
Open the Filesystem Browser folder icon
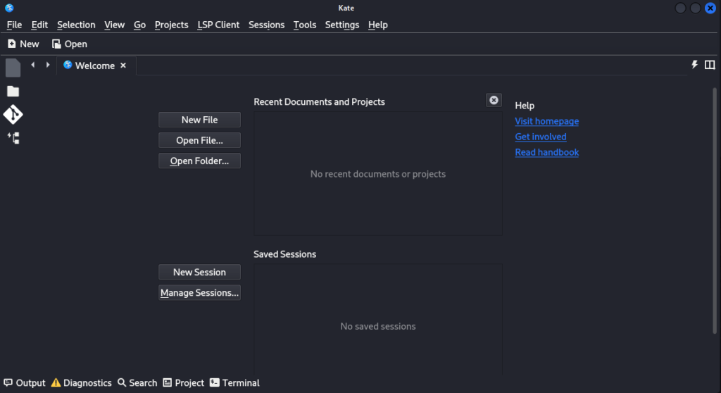tap(13, 91)
